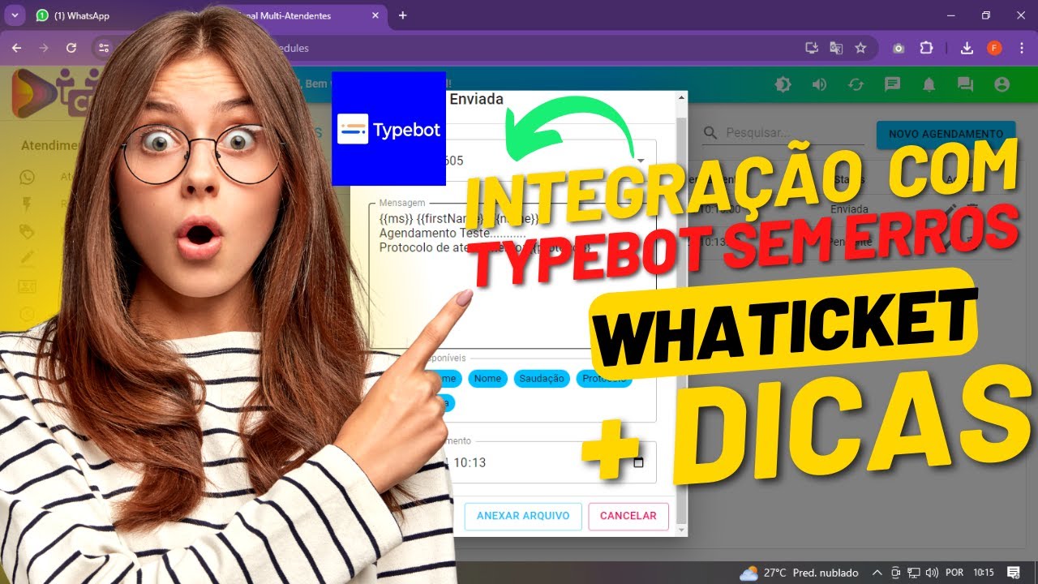This screenshot has height=584, width=1038.
Task: Open the Chrome profile F avatar
Action: 994,48
